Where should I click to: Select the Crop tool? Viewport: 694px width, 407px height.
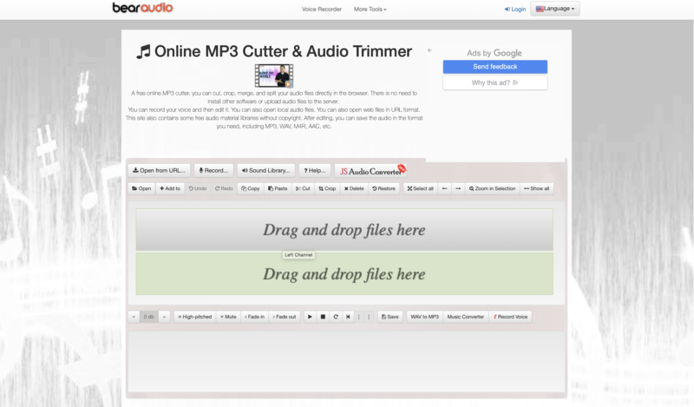327,188
